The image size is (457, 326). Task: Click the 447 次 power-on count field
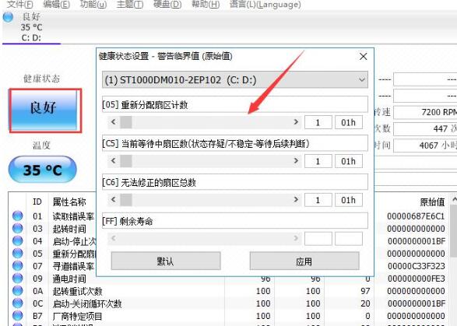(425, 129)
